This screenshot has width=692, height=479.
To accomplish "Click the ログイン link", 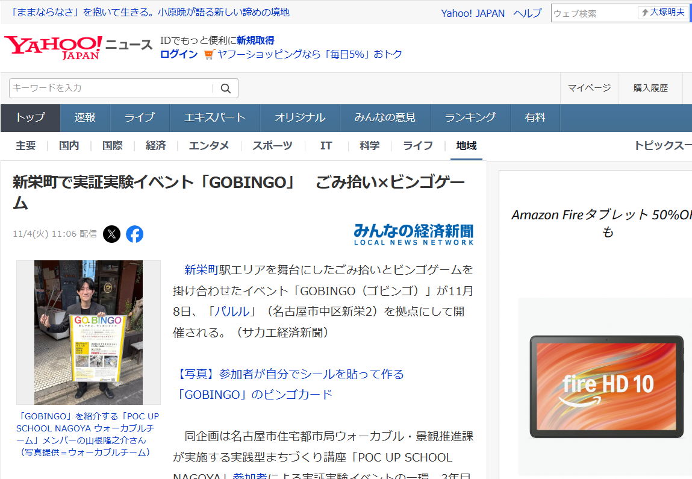I will pyautogui.click(x=178, y=54).
